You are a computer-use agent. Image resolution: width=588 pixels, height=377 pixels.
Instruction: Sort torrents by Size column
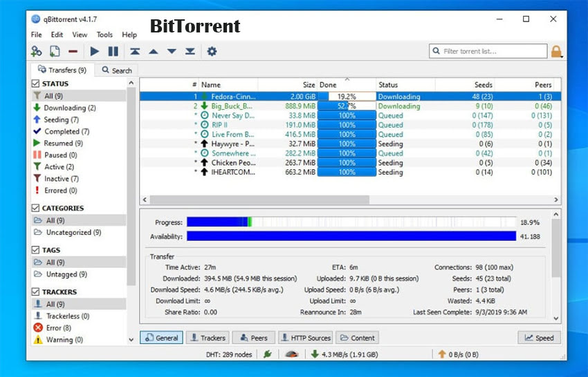[x=288, y=85]
